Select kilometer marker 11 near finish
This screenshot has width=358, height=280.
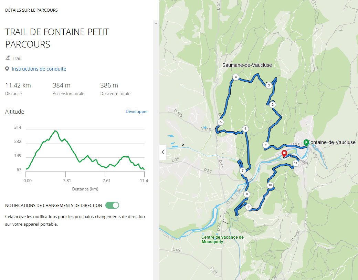coord(296,163)
